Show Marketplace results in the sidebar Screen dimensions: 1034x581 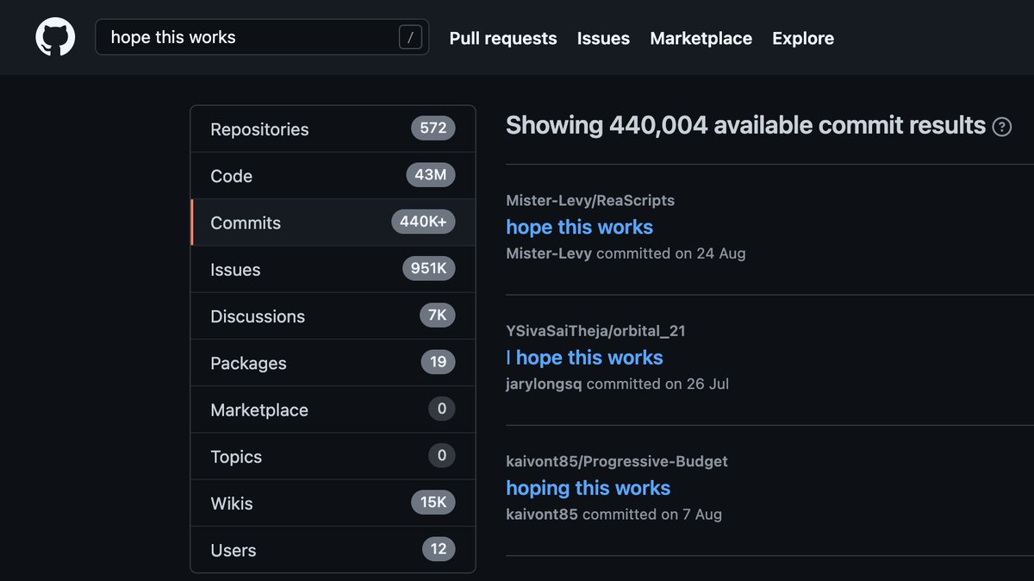333,409
